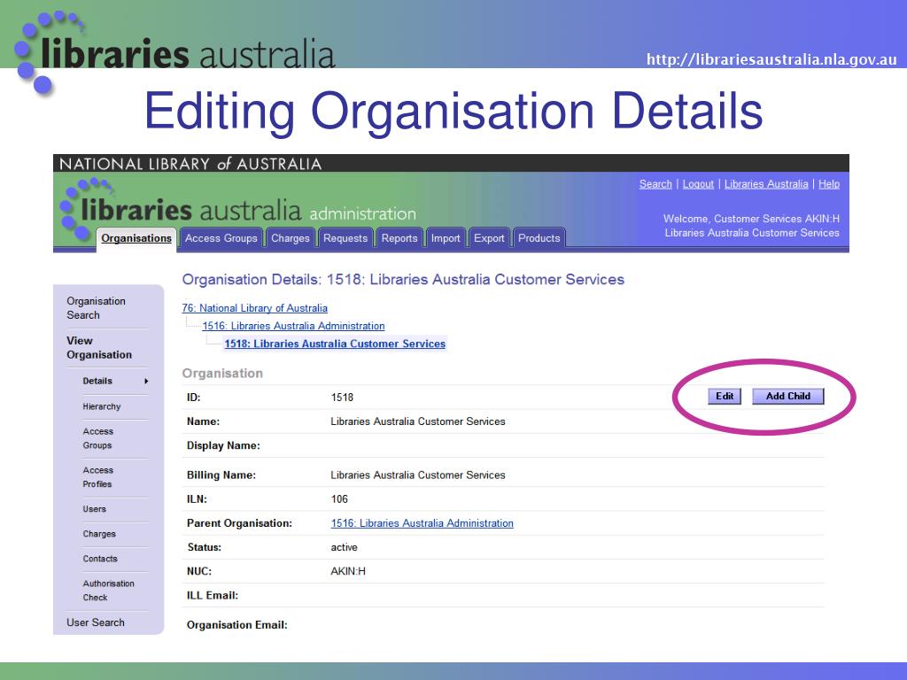Screen dimensions: 907x680
Task: Click the arrow beside Details
Action: 146,381
